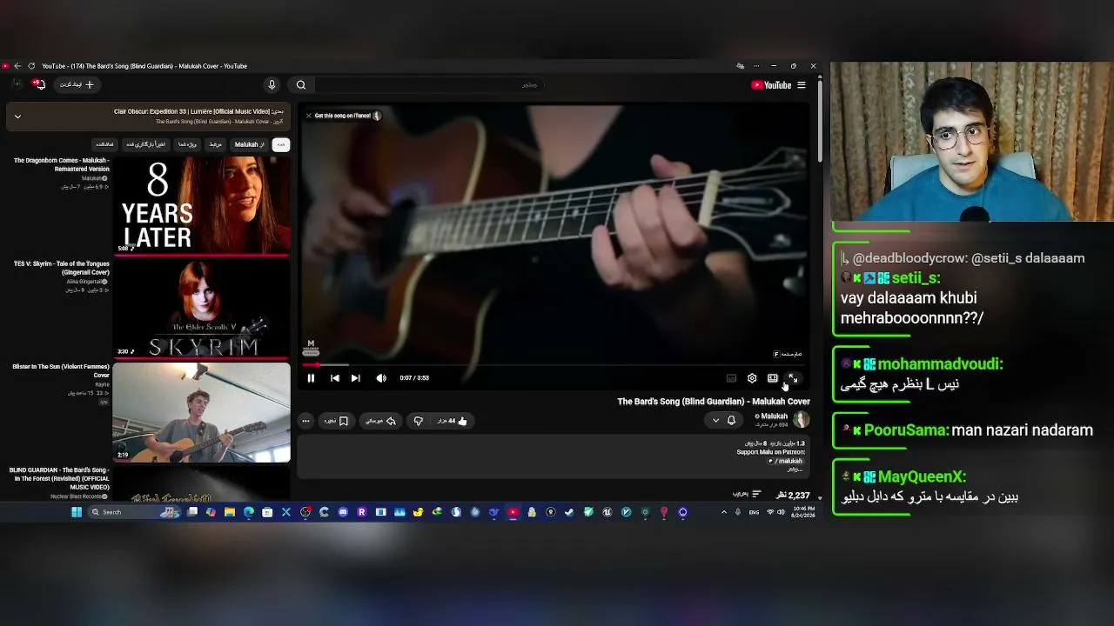1114x626 pixels.
Task: Click the page vertical scrollbar
Action: point(820,122)
